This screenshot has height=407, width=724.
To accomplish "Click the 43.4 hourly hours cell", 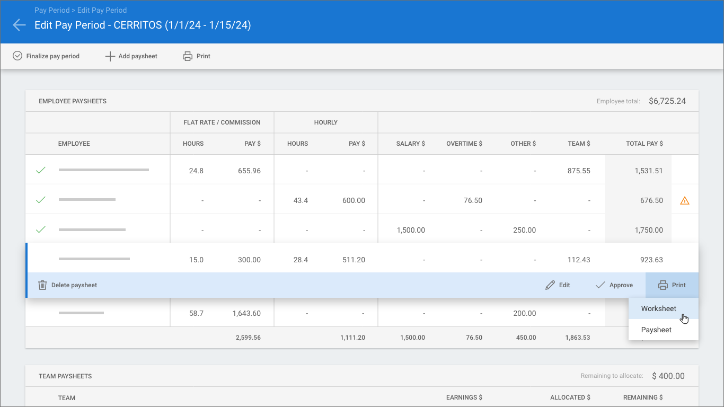I will pyautogui.click(x=301, y=201).
